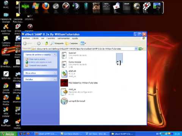
Task: Click the system tray clock
Action: pyautogui.click(x=177, y=134)
